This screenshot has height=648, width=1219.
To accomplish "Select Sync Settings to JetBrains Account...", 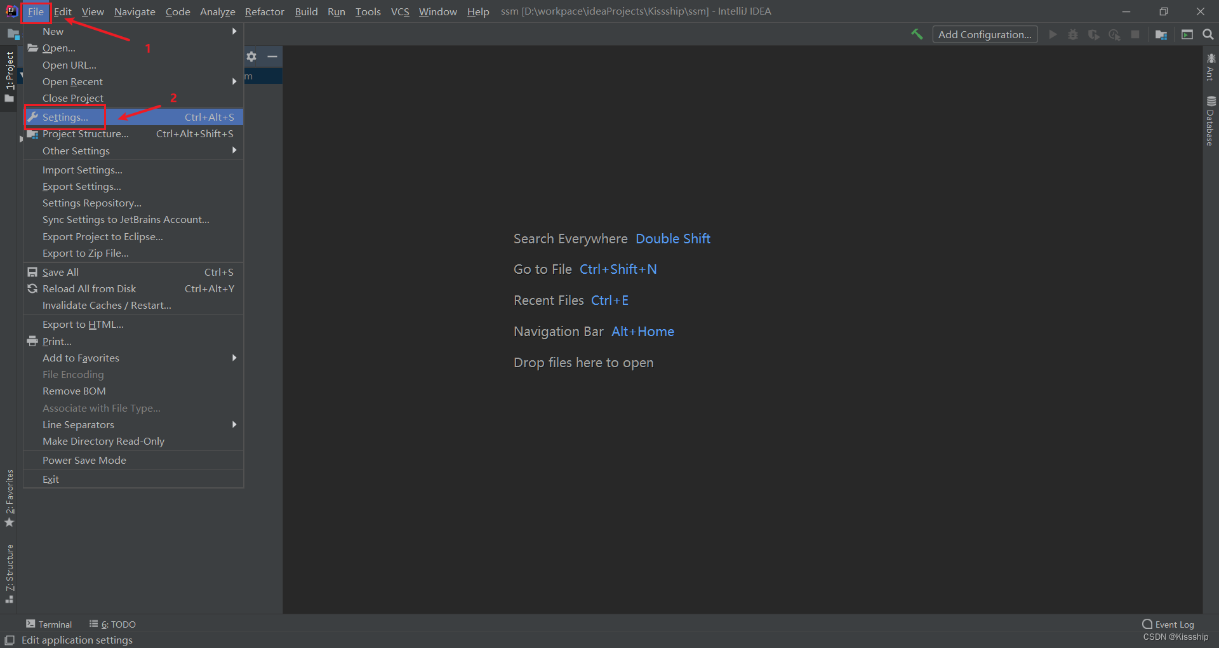I will [x=133, y=219].
